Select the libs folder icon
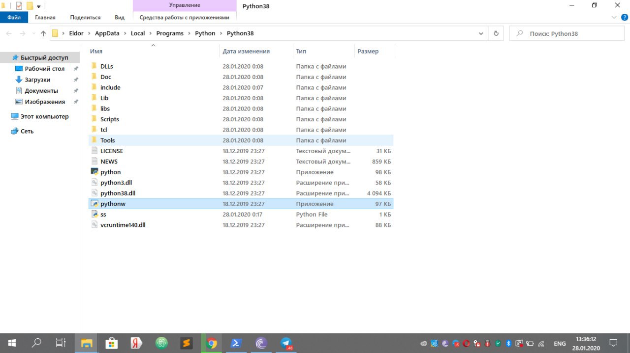 tap(94, 108)
